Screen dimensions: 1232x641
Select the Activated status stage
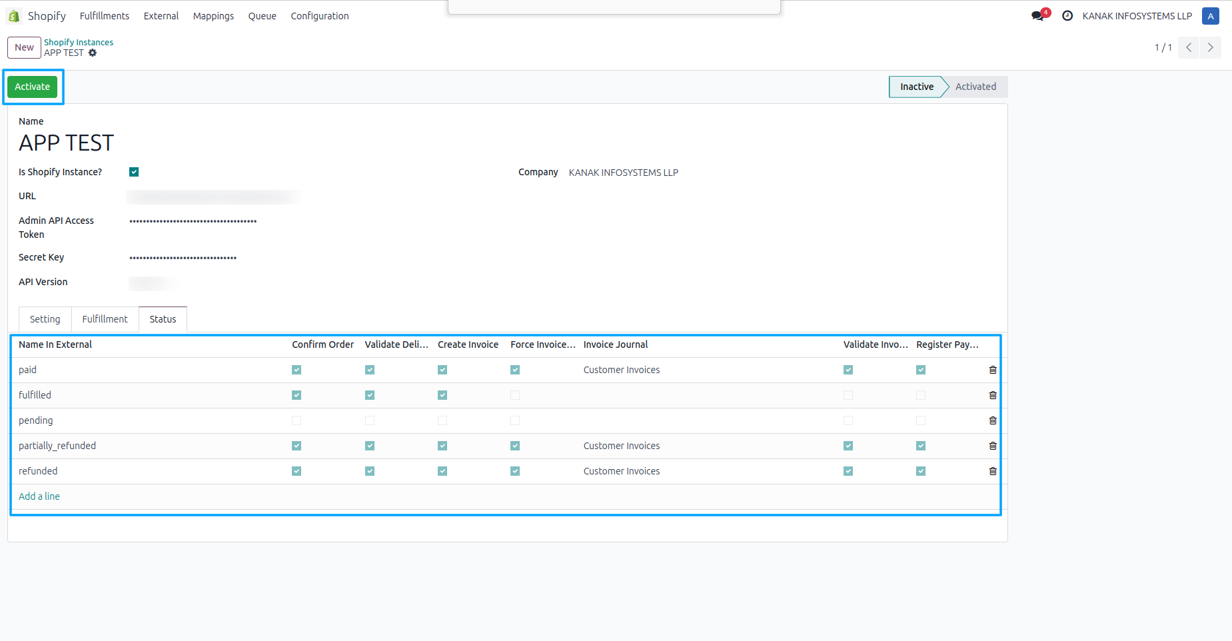tap(975, 87)
